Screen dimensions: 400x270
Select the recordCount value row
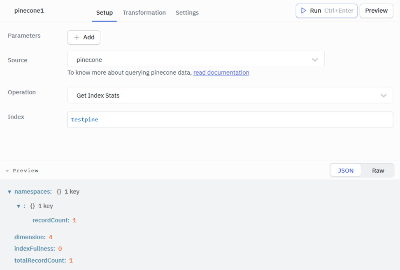54,220
